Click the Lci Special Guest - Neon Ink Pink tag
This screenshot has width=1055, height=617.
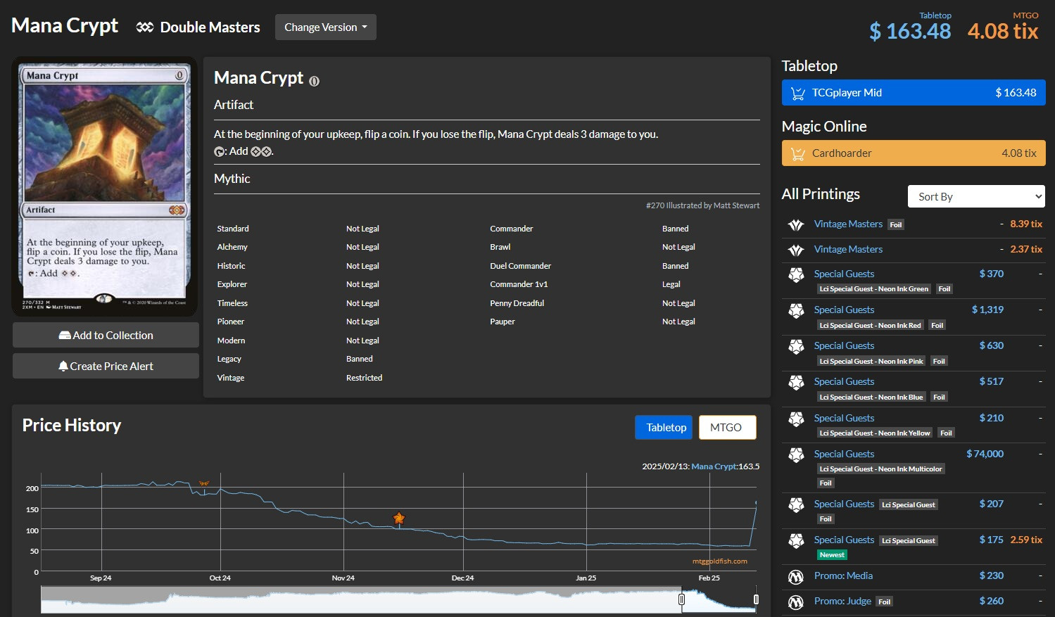pos(871,362)
